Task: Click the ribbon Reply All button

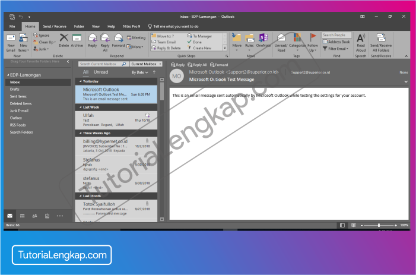Action: (105, 43)
